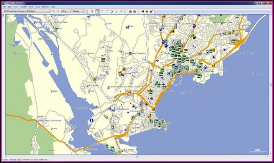
Task: Select the hand pan tool
Action: pyautogui.click(x=102, y=11)
